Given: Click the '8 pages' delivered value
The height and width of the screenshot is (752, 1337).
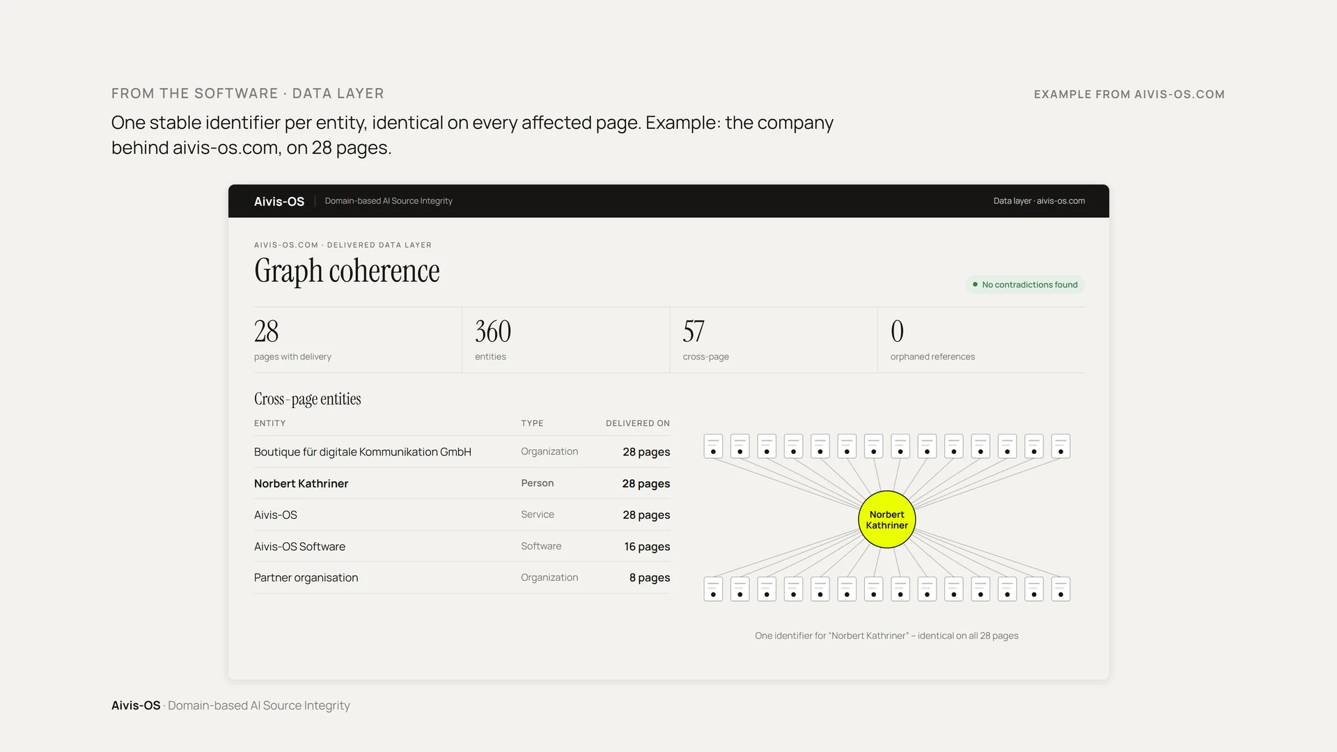Looking at the screenshot, I should point(650,578).
